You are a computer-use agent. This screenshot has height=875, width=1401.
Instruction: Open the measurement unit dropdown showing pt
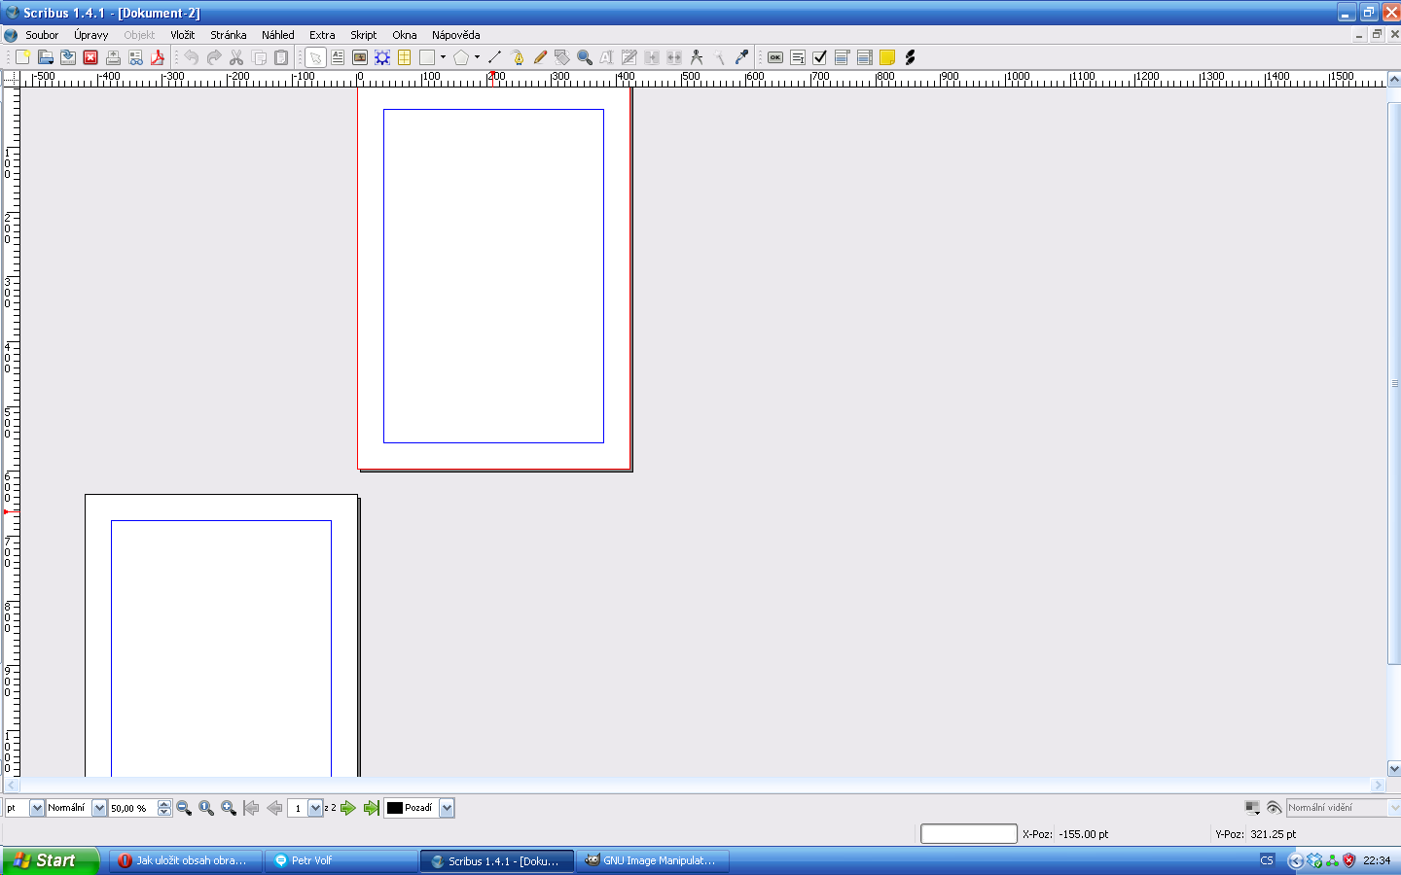[24, 808]
